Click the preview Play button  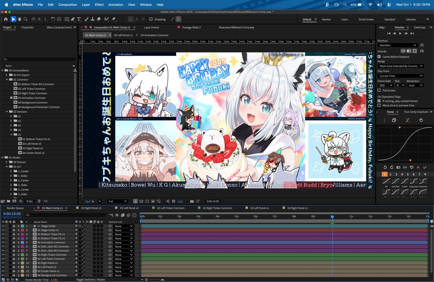click(400, 33)
